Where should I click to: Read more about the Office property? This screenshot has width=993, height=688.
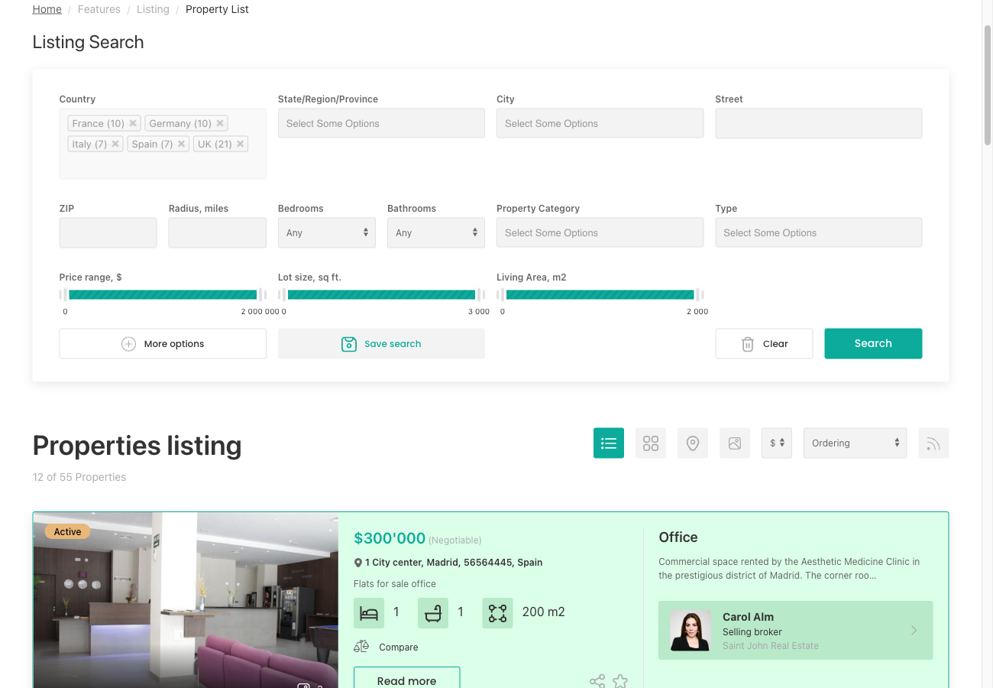[406, 680]
